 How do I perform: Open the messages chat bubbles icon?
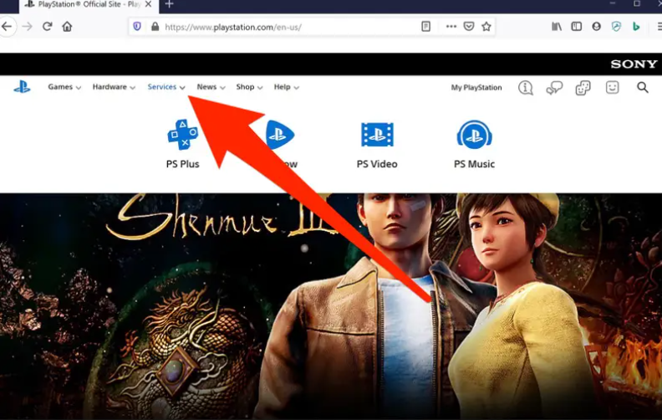554,88
